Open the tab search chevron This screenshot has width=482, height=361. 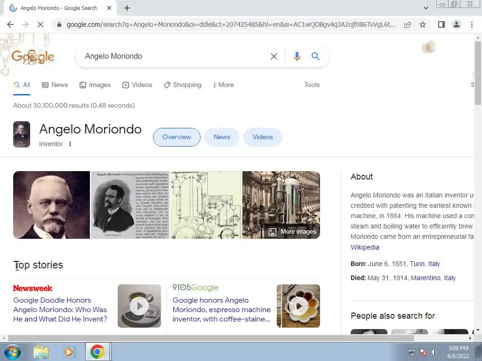click(426, 8)
